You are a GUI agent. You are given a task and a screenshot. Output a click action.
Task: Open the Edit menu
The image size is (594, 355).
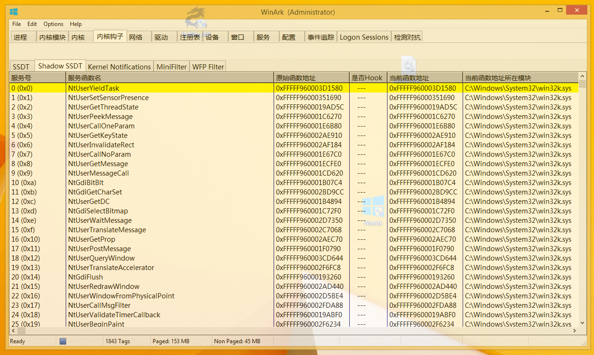32,24
